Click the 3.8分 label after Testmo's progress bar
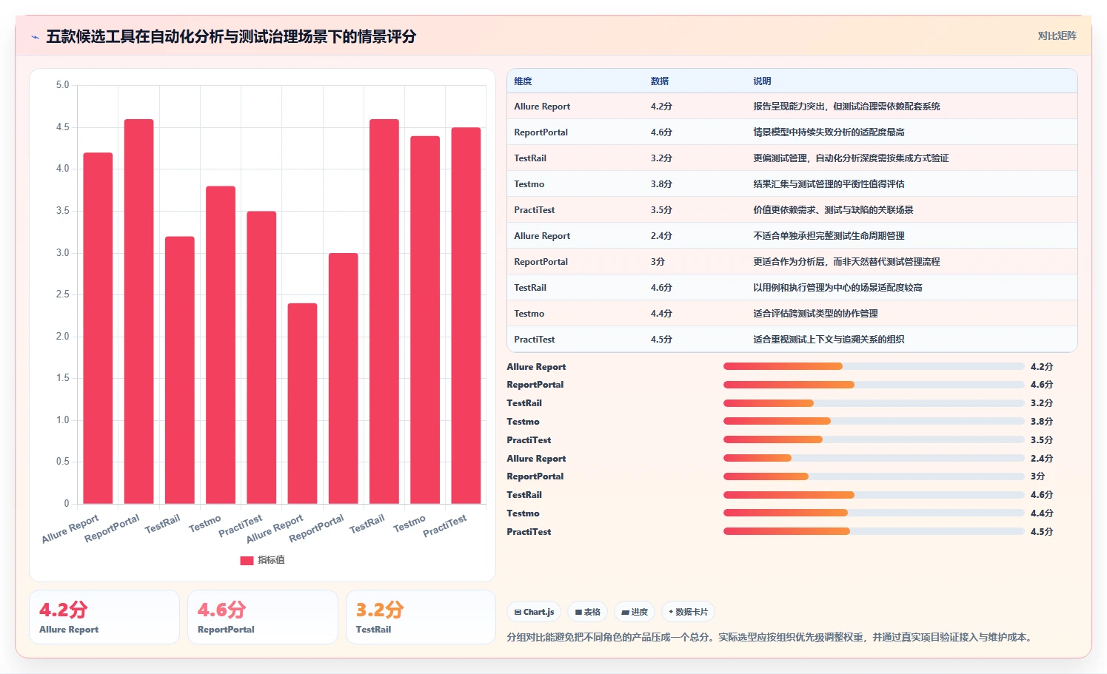The image size is (1107, 674). [x=1041, y=422]
